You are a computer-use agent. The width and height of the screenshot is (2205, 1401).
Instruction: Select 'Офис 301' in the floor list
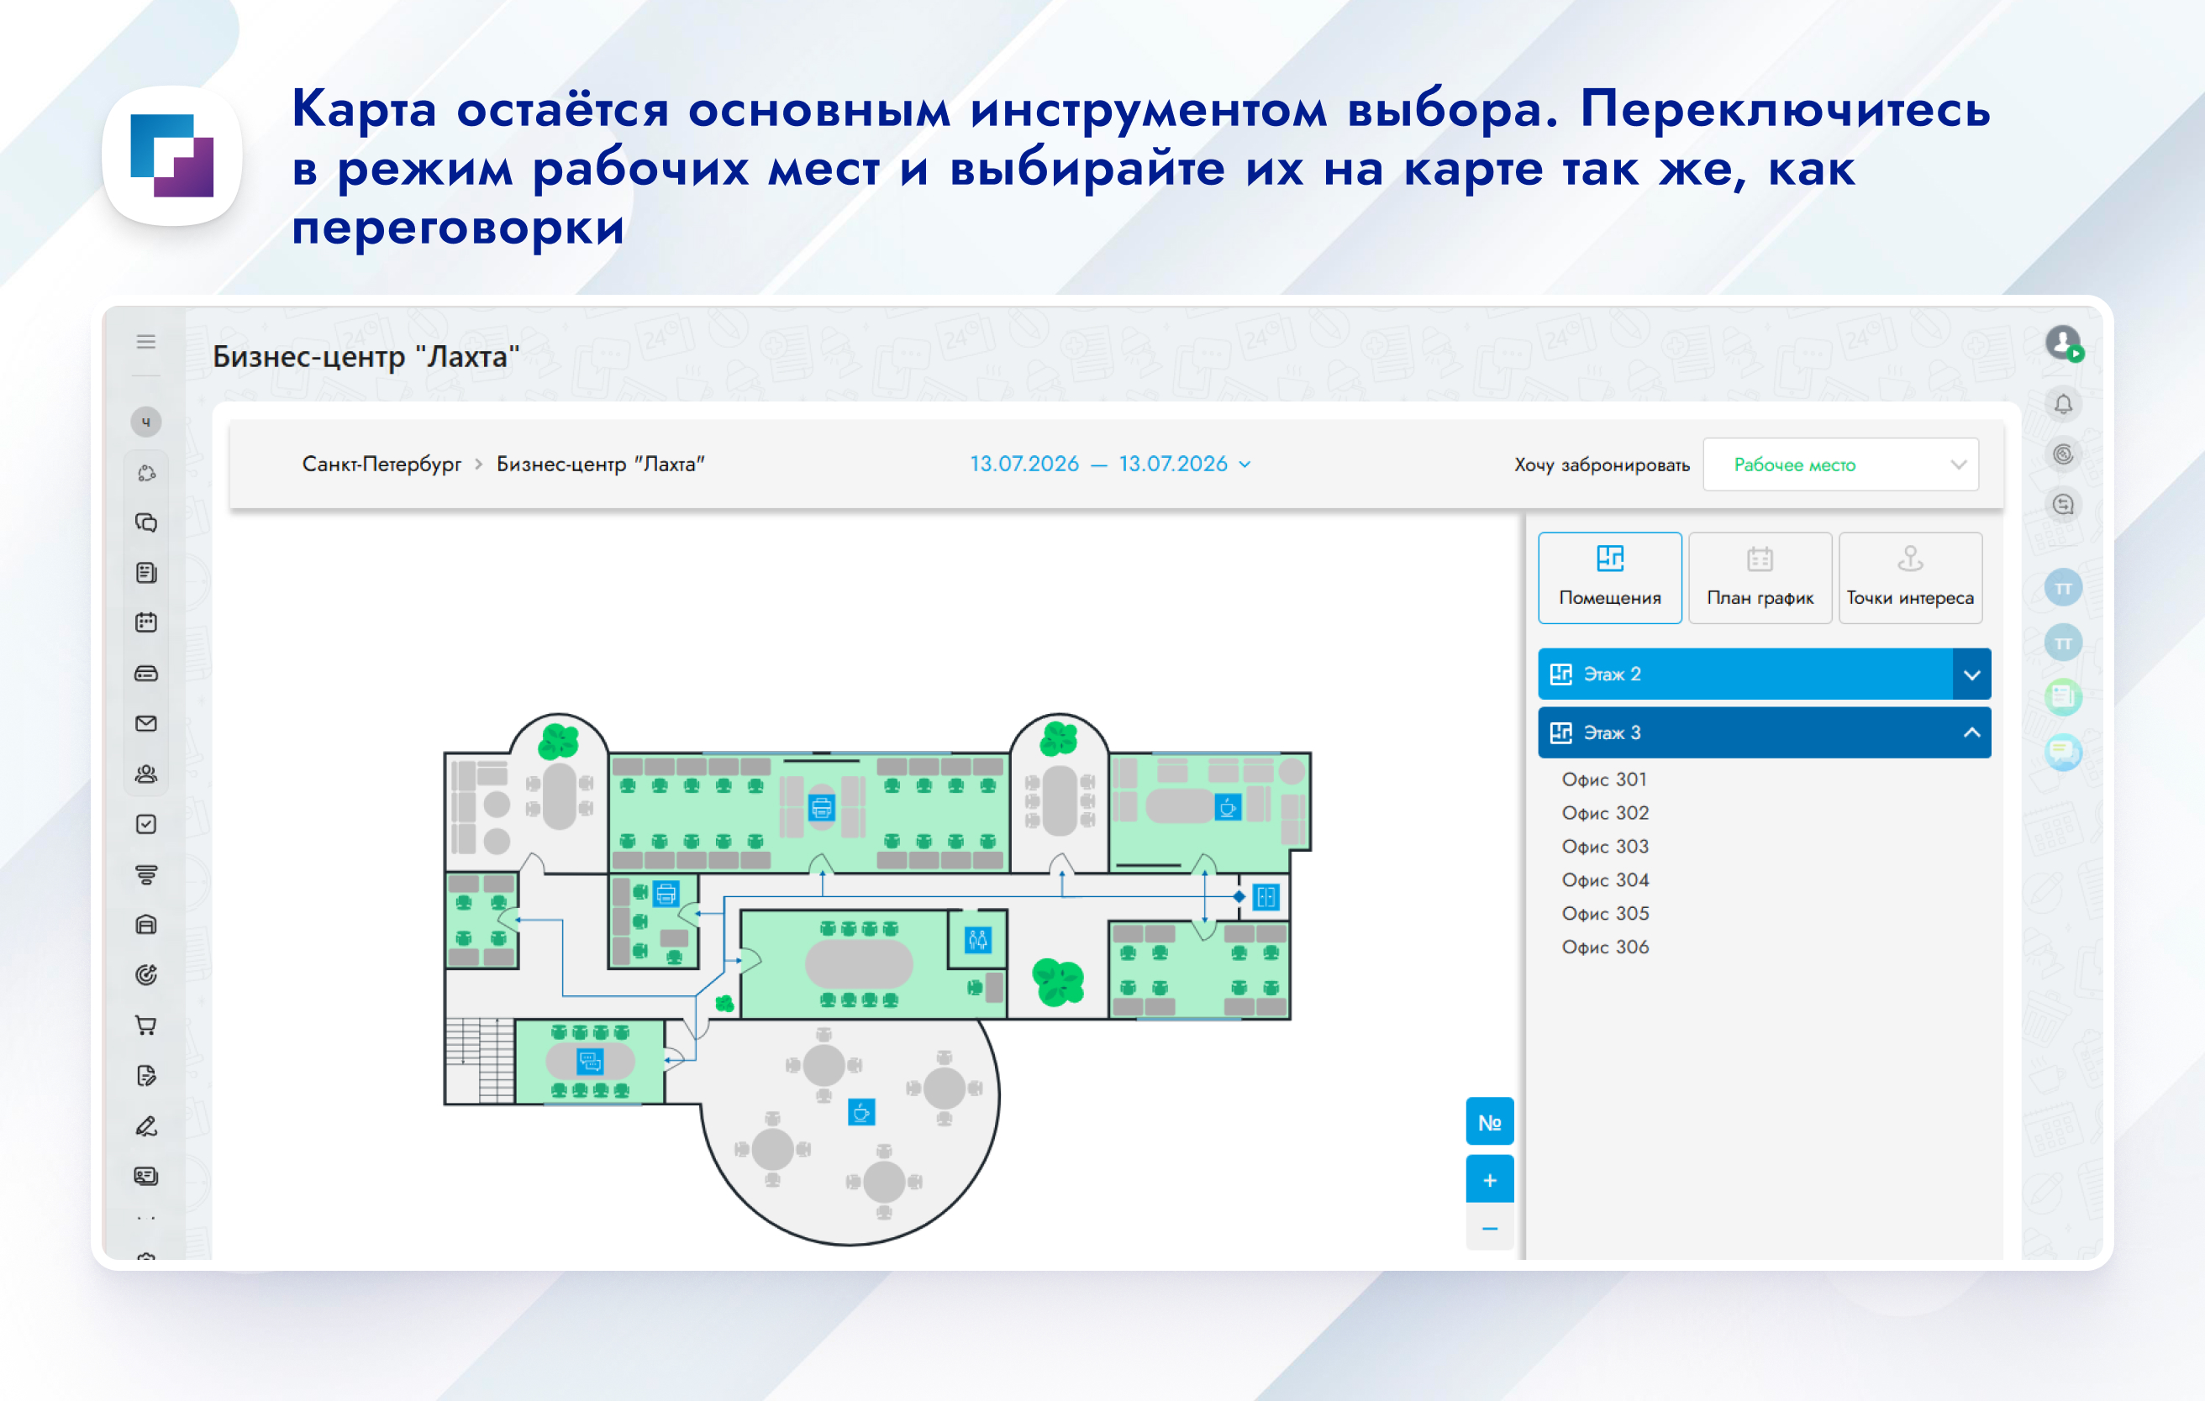(x=1604, y=779)
